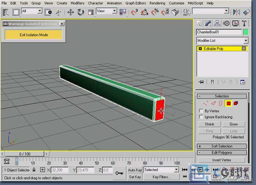Select Edge sub-object level
This screenshot has height=185, width=256.
(x=213, y=103)
